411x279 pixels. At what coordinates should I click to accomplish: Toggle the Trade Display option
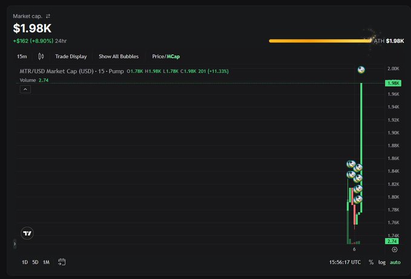(71, 56)
